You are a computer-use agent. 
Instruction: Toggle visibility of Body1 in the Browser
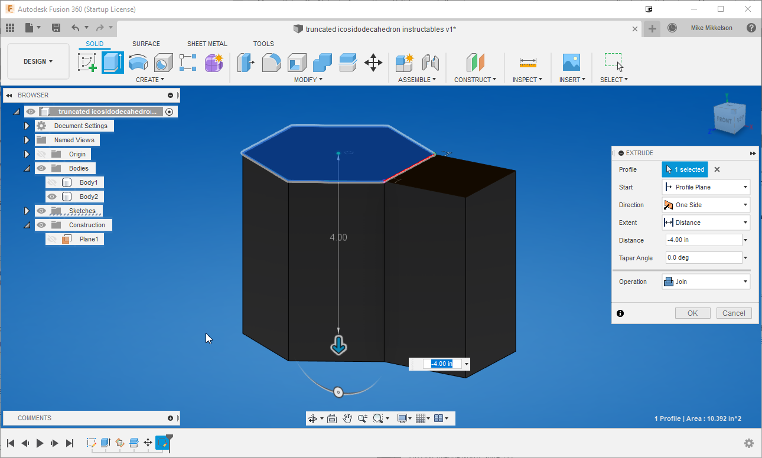(52, 182)
